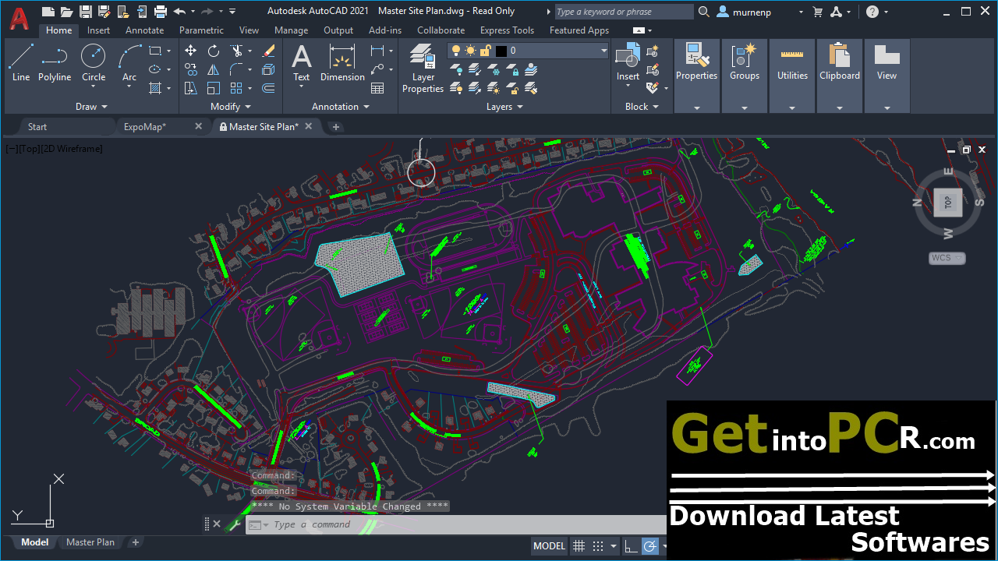This screenshot has width=998, height=561.
Task: Expand the Draw panel
Action: 91,107
